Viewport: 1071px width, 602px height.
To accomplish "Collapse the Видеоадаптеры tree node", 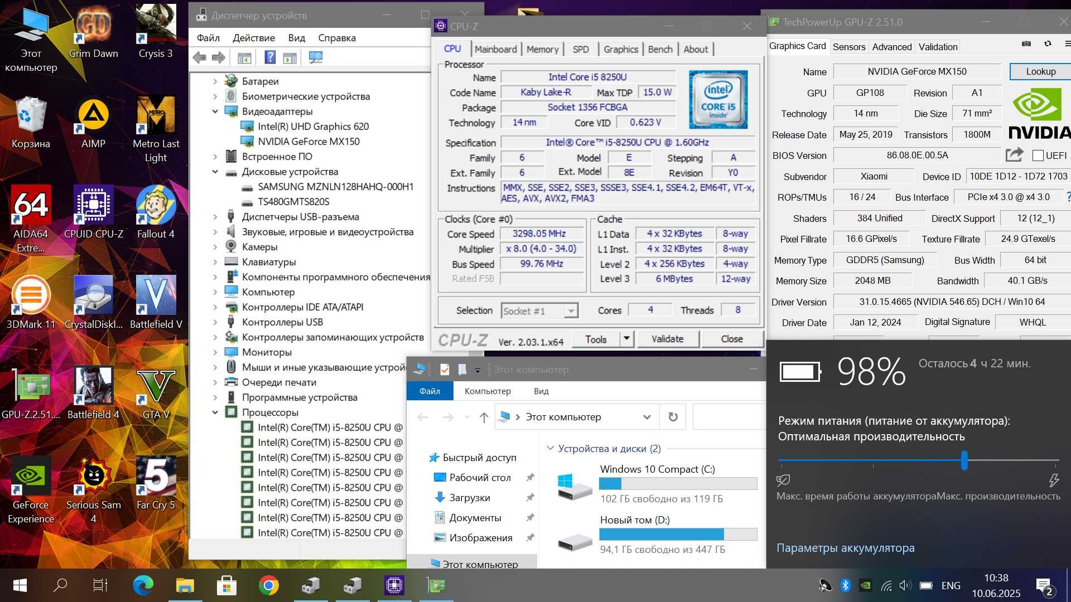I will coord(215,111).
